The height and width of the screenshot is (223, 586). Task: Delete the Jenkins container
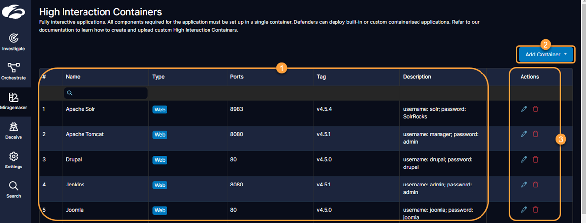tap(535, 185)
